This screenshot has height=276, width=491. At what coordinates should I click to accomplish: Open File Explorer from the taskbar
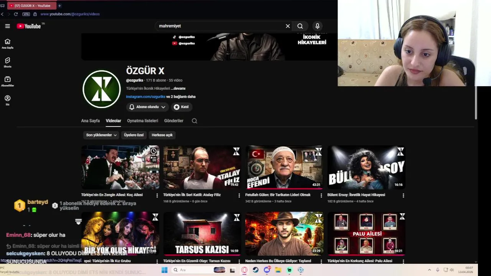(x=278, y=270)
